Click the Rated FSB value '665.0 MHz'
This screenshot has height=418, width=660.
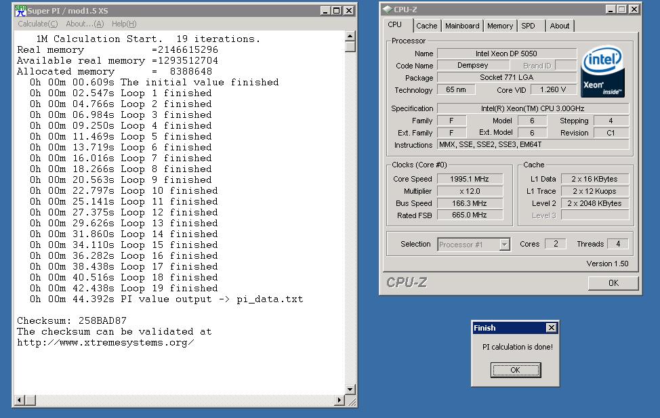point(470,215)
